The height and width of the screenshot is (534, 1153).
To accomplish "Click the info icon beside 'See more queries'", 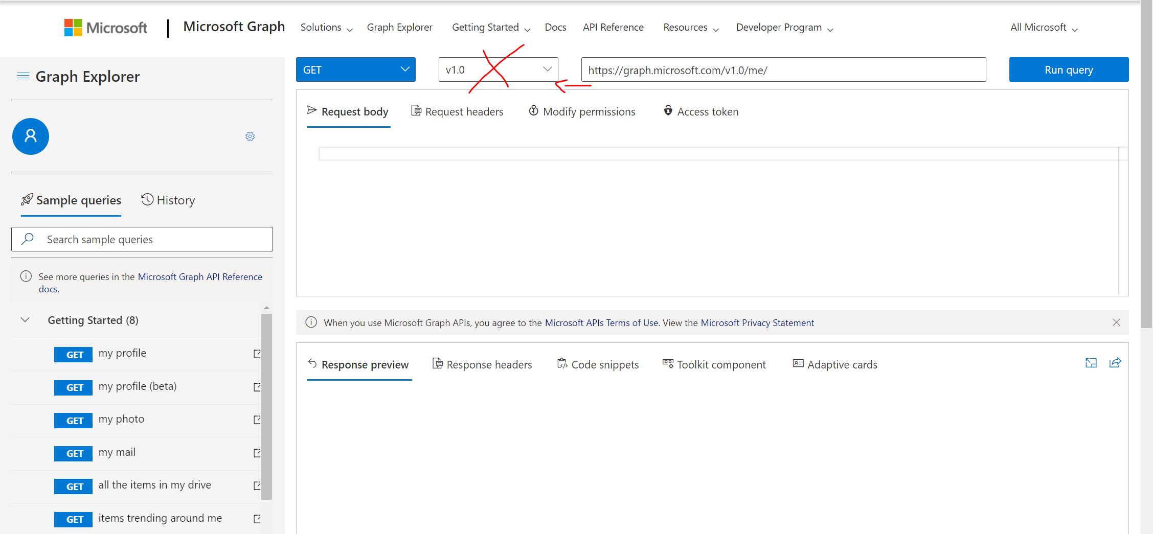I will click(x=26, y=276).
